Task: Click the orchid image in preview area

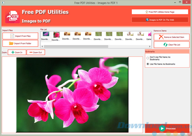Action: 72,94
